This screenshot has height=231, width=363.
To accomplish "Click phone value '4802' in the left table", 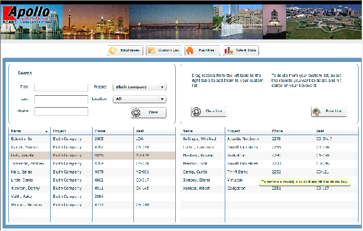I will tap(99, 180).
